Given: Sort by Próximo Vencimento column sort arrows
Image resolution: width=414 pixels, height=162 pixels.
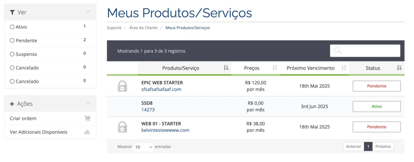Looking at the screenshot, I should click(344, 68).
